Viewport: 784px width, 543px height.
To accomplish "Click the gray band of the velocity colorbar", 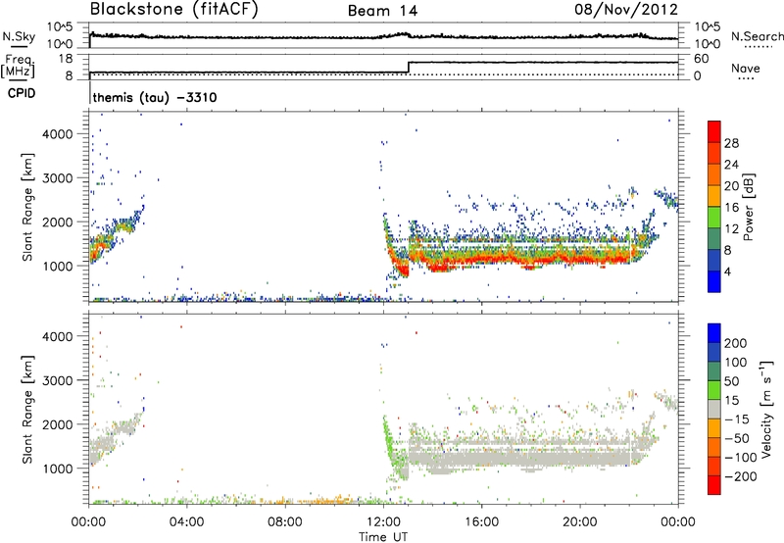I will 714,409.
